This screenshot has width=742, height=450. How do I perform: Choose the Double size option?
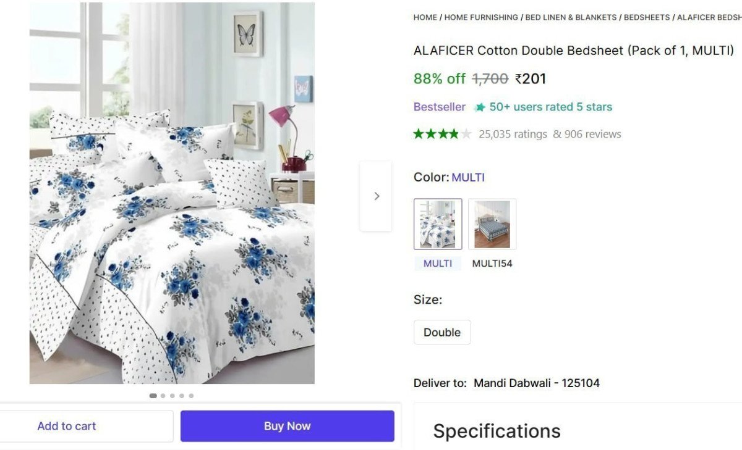(x=441, y=332)
